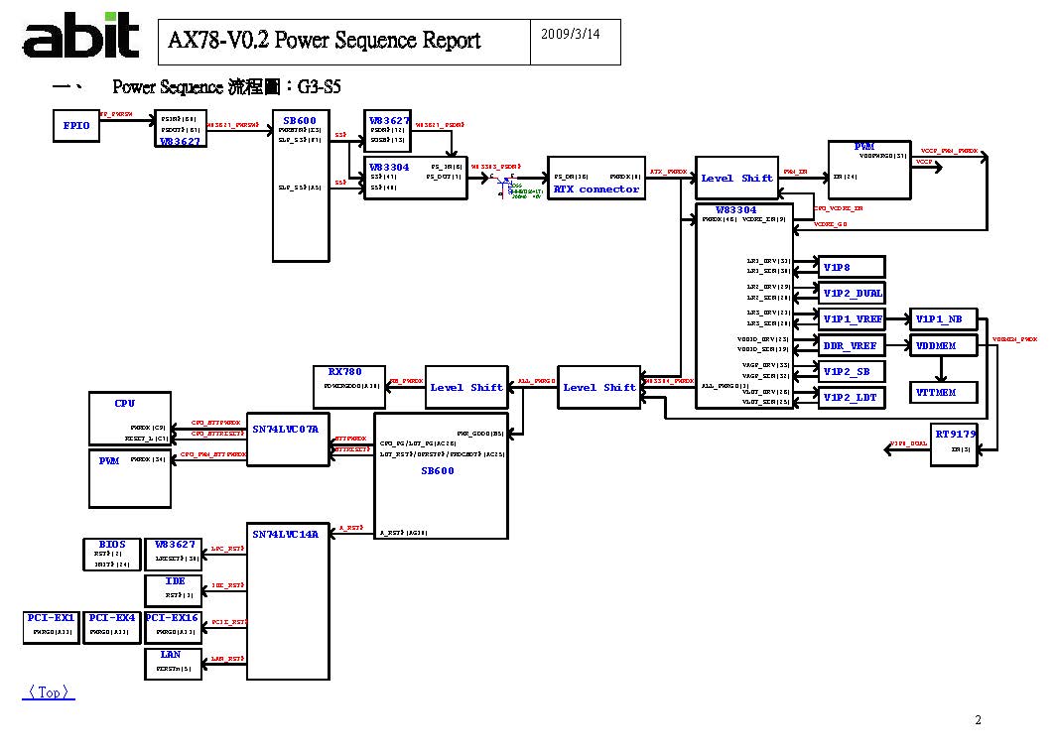Click the SN74LVC14A inverter block

pos(288,602)
